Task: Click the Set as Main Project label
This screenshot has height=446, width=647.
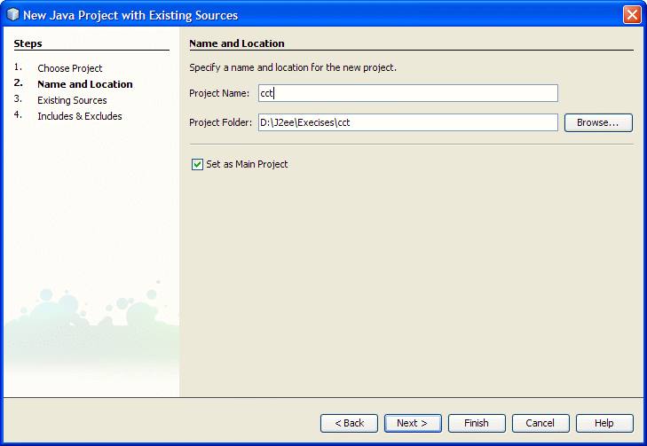Action: 247,164
